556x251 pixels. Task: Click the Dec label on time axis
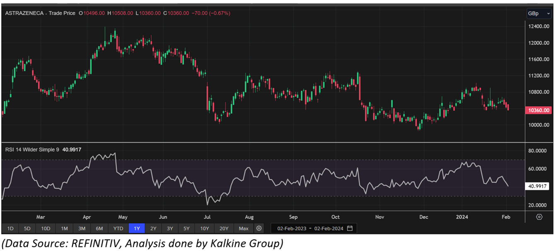pos(423,217)
